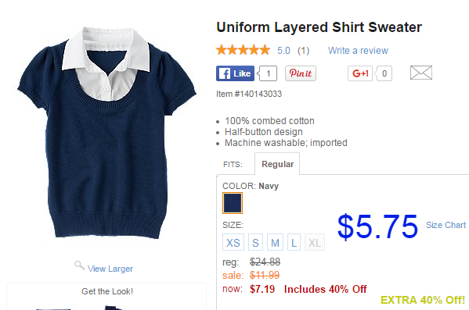This screenshot has width=469, height=310.
Task: Pick size L
Action: coord(294,242)
